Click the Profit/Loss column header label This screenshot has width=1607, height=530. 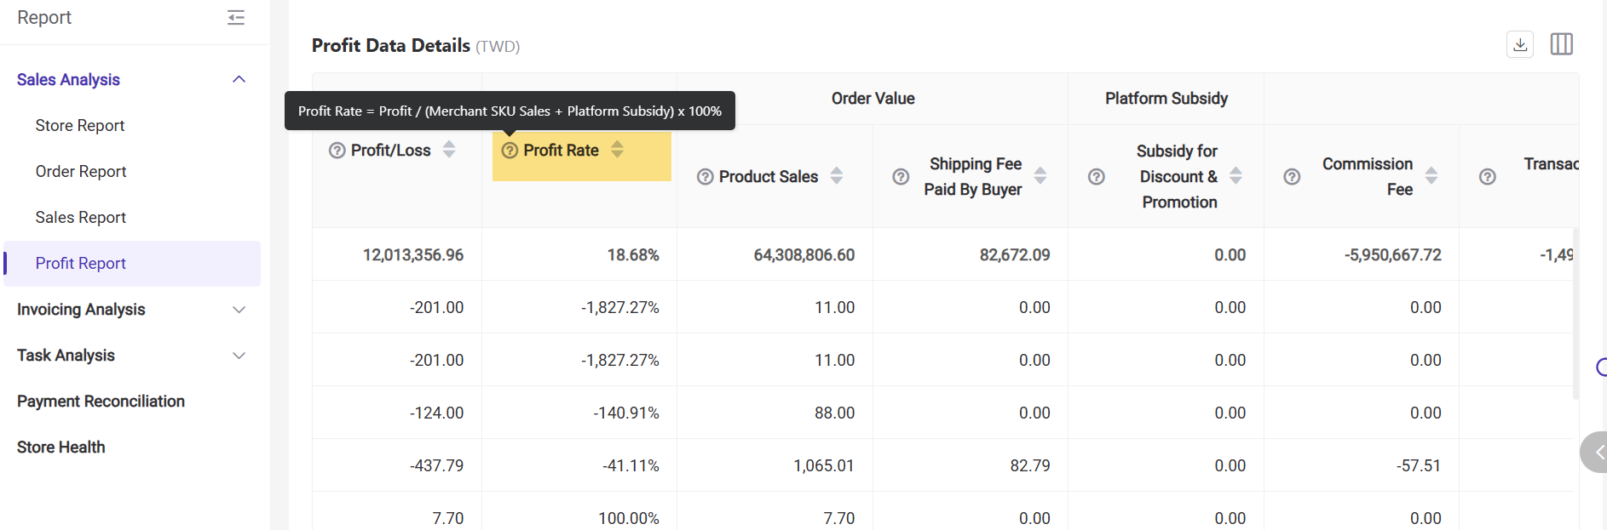[x=391, y=151]
